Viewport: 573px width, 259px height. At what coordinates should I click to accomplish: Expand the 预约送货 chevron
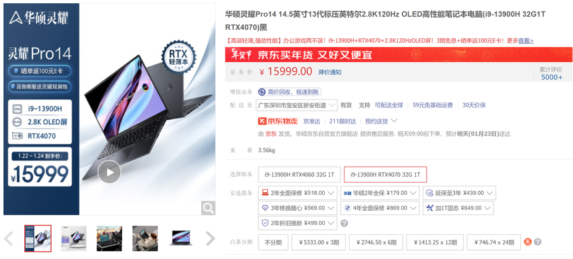point(394,121)
